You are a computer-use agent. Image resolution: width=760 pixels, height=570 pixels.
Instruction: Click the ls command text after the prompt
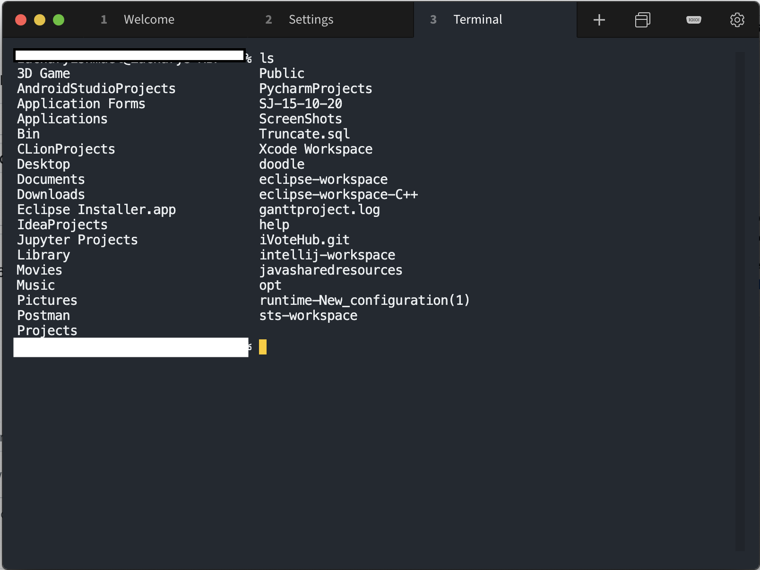266,58
